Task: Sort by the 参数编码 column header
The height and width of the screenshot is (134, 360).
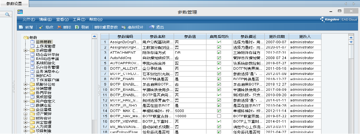Action: click(125, 36)
